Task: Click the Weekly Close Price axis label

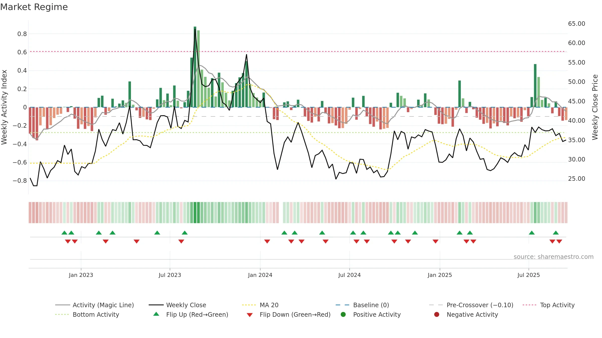Action: click(595, 107)
